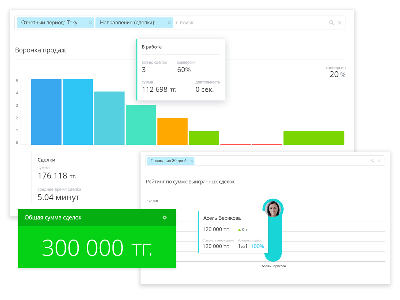400x300 pixels.
Task: Click the 300 000 тг. total amount widget
Action: point(97,247)
